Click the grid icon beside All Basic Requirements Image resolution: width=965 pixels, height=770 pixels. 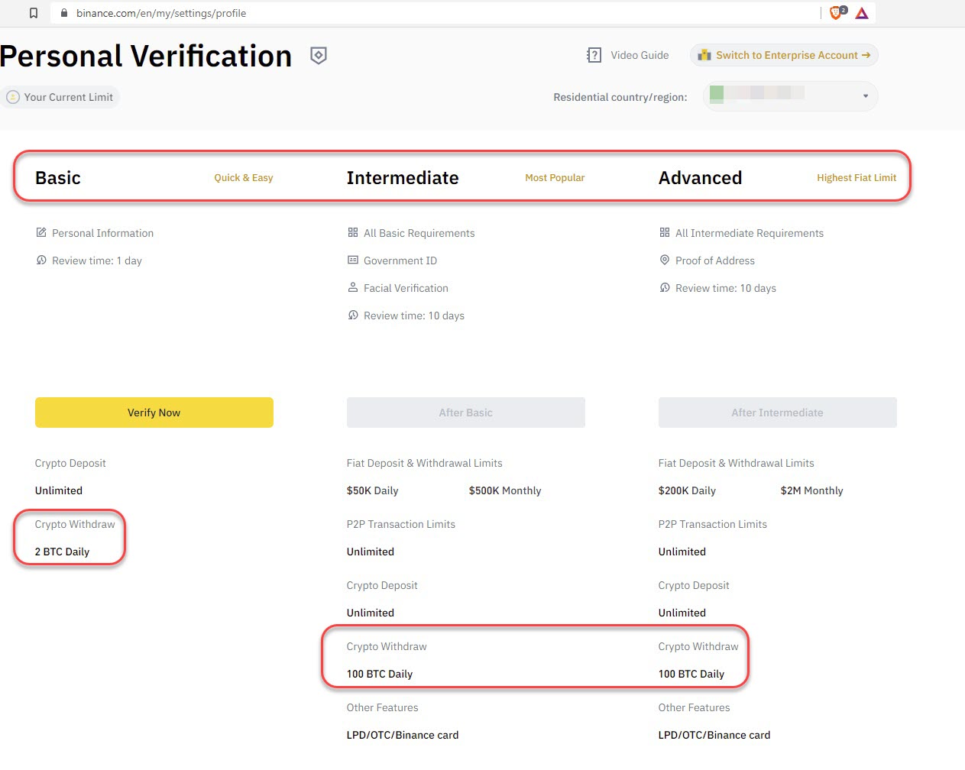tap(353, 232)
